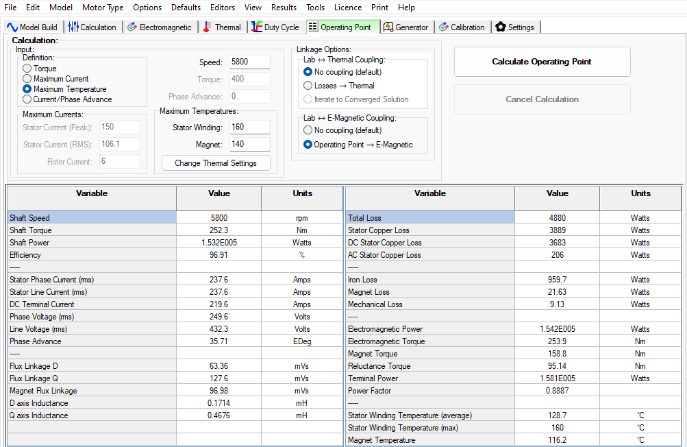Click the Operating Point grid icon
Screen dimensions: 687x447
tap(314, 27)
